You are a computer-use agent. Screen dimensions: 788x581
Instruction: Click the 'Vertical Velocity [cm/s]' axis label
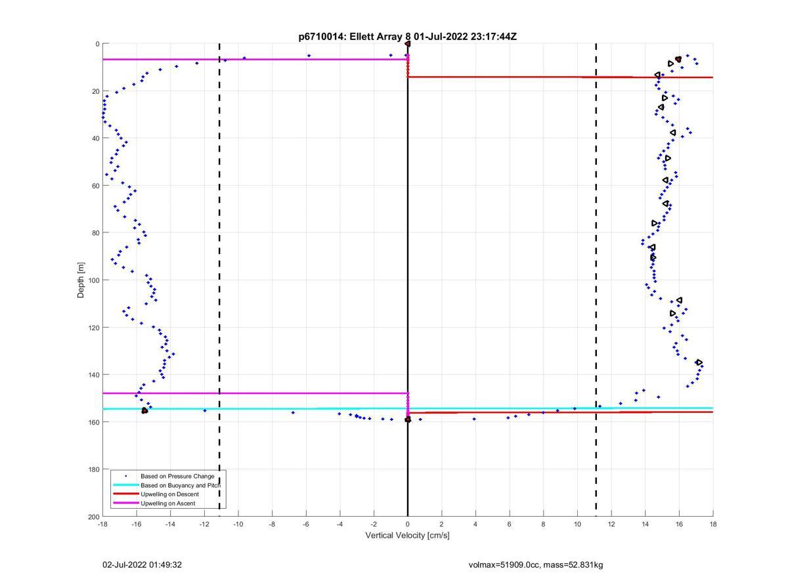[407, 536]
